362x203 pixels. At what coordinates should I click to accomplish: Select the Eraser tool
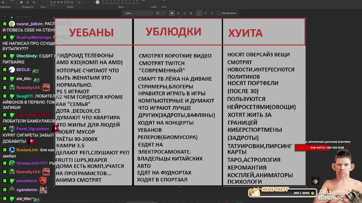21,2
